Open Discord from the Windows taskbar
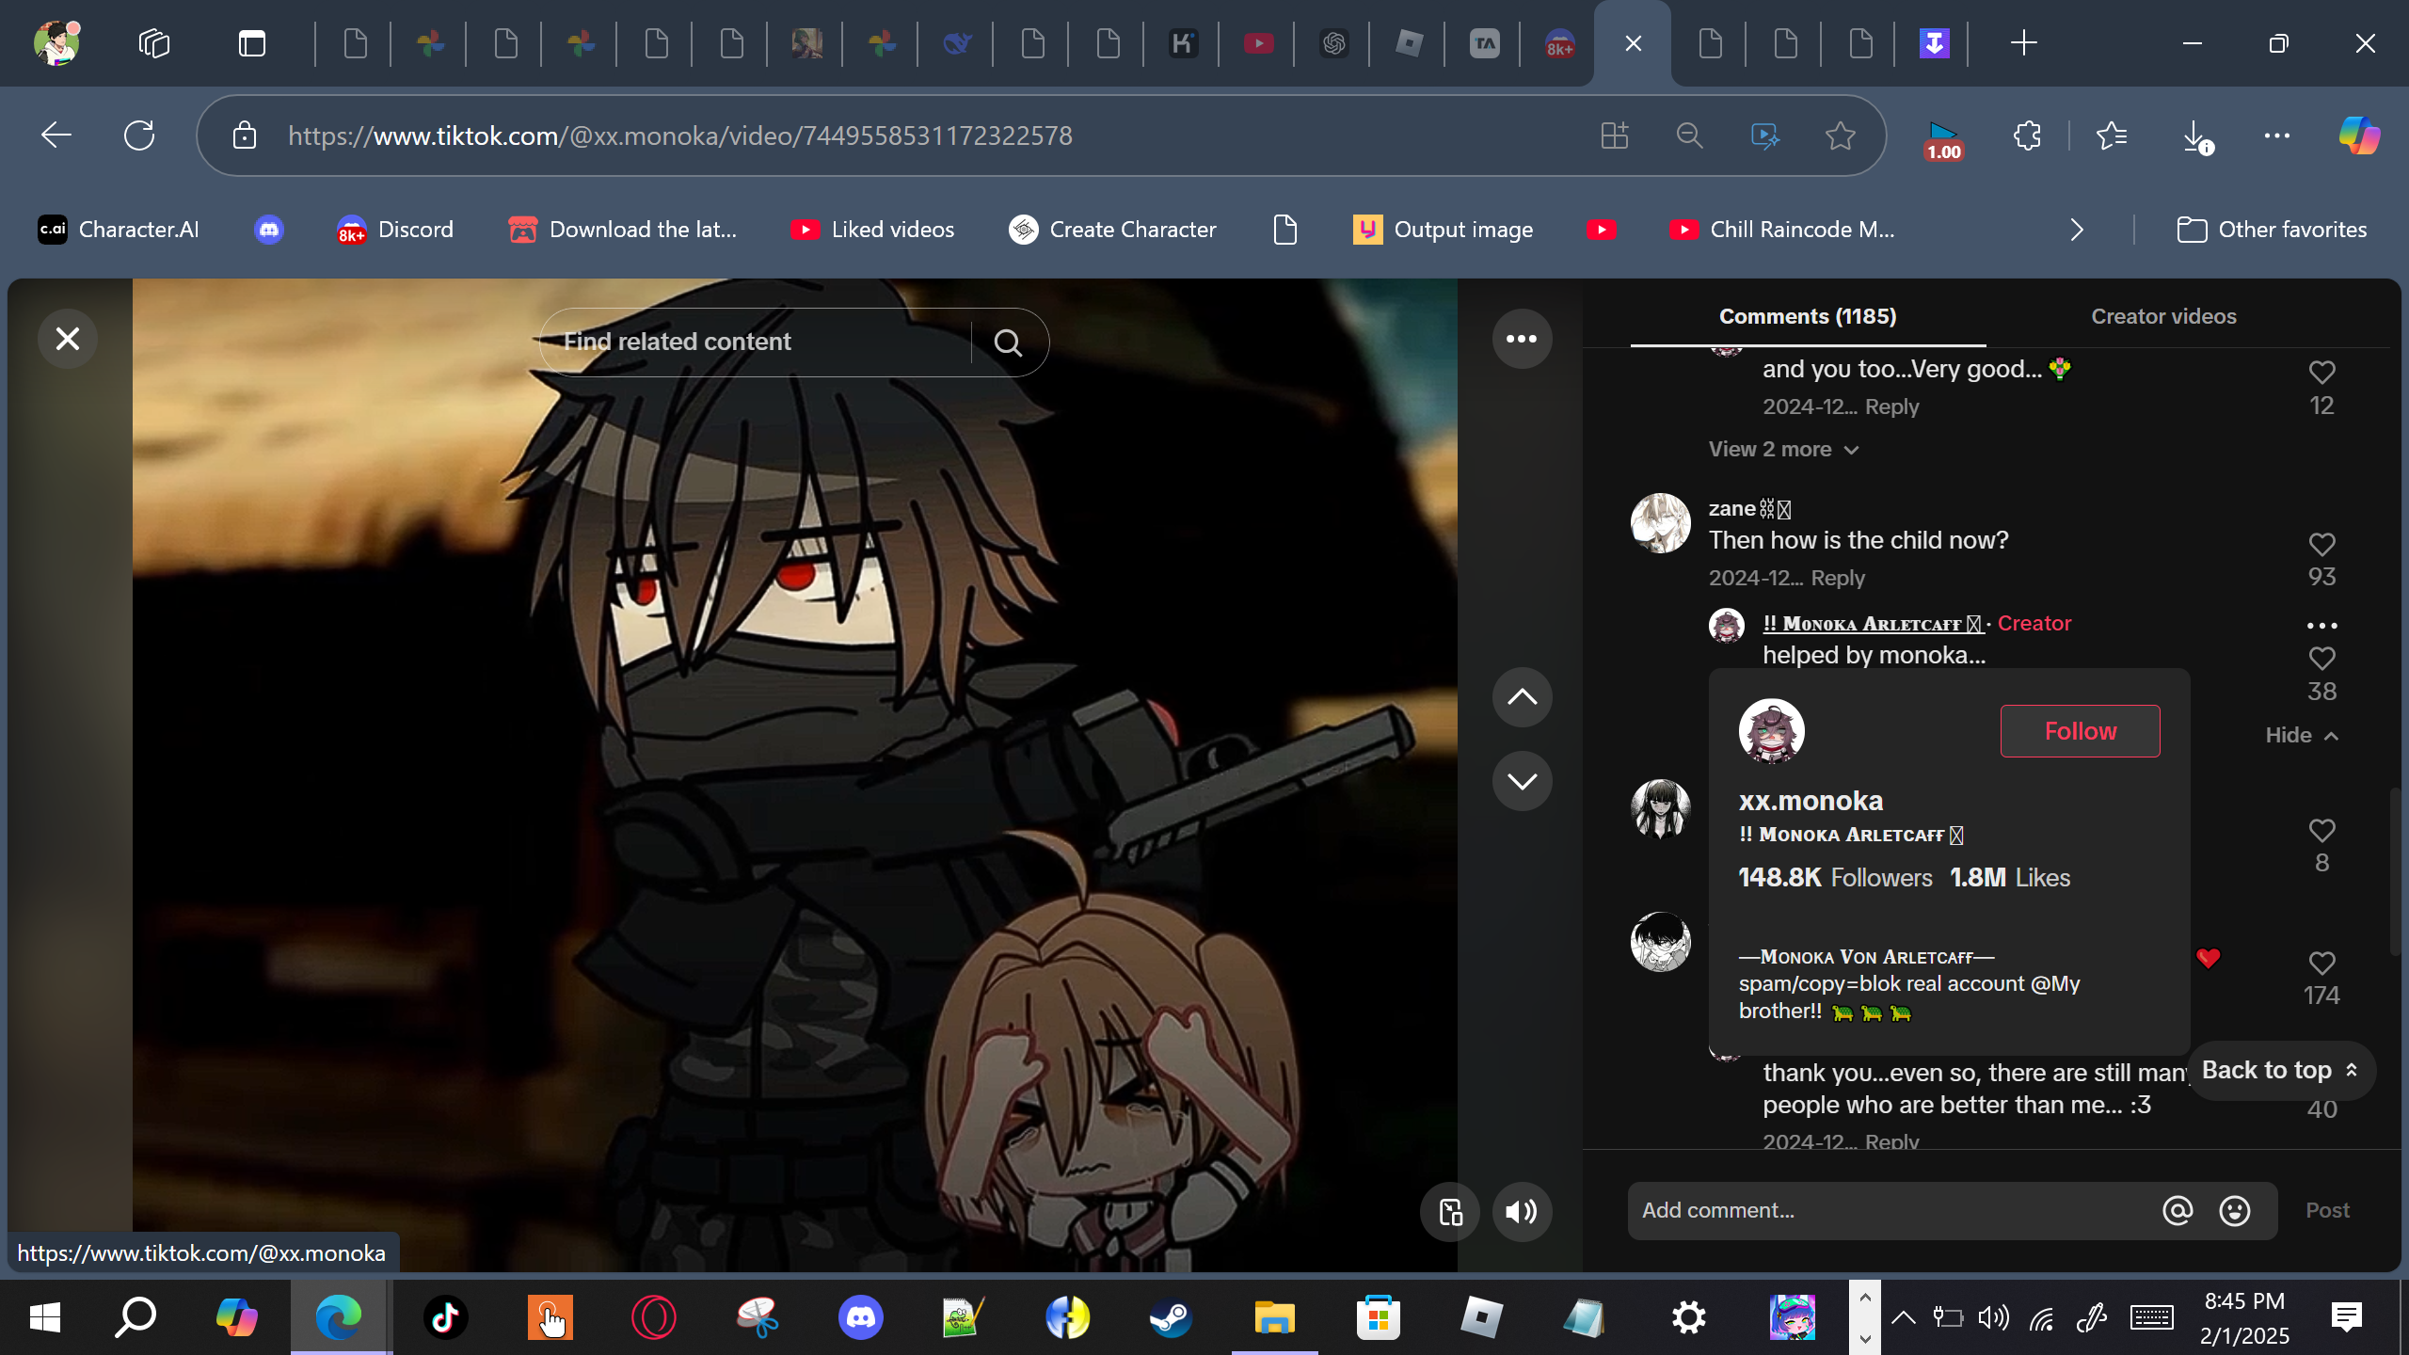 (x=860, y=1317)
